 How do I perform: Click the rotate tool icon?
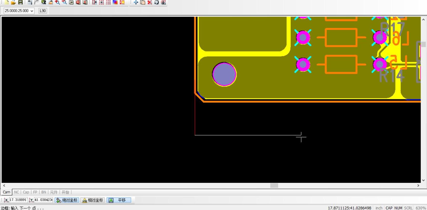pyautogui.click(x=157, y=2)
